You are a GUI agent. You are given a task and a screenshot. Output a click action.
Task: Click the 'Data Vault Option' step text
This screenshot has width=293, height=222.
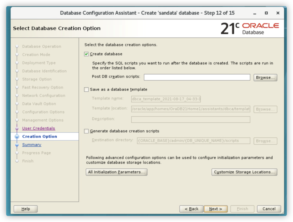pyautogui.click(x=39, y=104)
